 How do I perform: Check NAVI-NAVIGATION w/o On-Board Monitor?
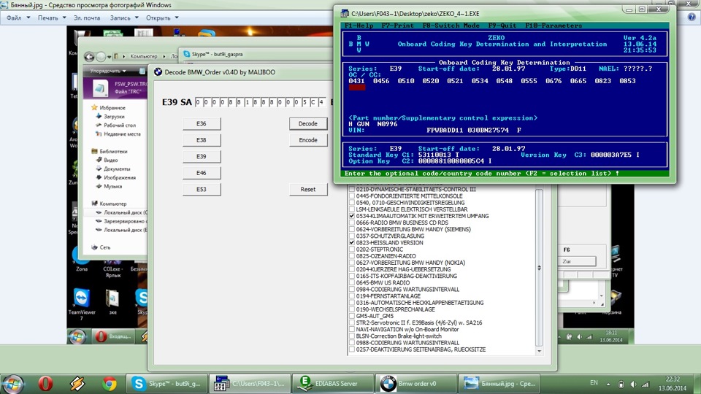click(352, 329)
